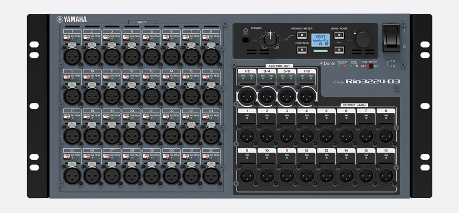The width and height of the screenshot is (459, 213).
Task: Toggle the +48V ACTIVE master switch
Action: (x=369, y=66)
